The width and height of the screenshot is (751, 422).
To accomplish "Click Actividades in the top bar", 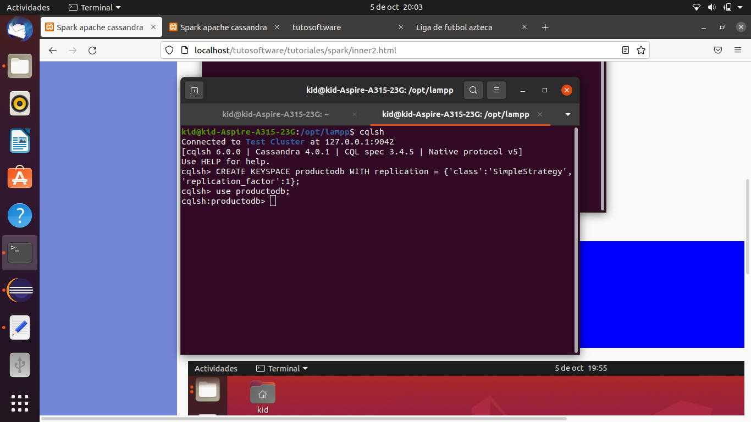I will point(28,8).
